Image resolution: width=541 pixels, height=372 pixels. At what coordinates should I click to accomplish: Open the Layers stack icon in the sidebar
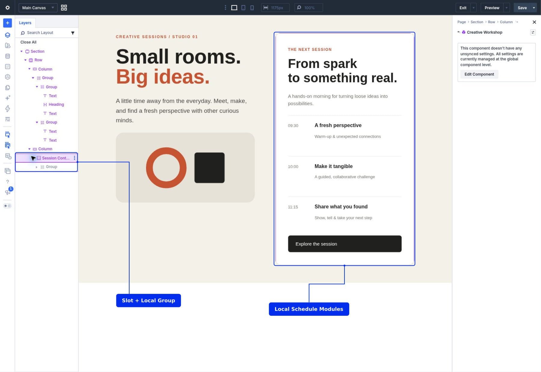coord(8,35)
